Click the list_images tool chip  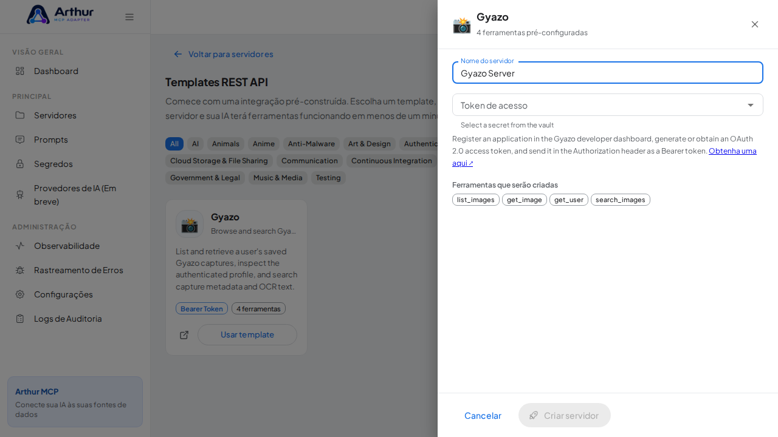[476, 200]
